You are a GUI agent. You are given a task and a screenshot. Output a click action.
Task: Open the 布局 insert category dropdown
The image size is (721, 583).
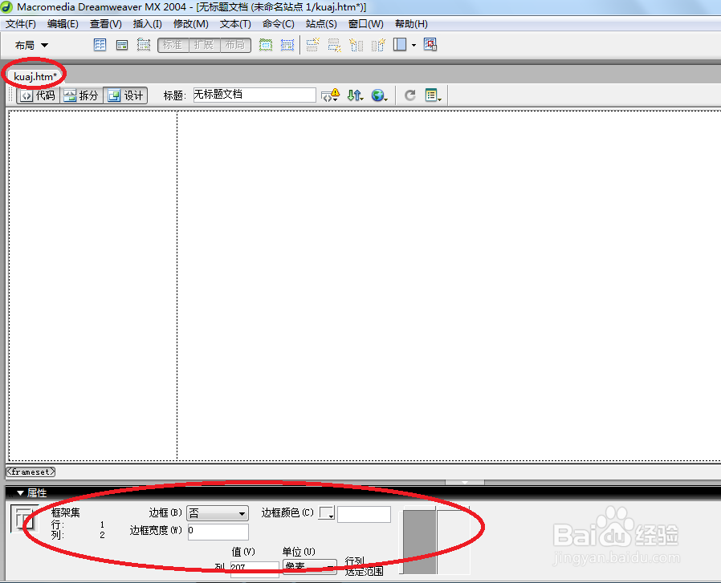point(31,45)
